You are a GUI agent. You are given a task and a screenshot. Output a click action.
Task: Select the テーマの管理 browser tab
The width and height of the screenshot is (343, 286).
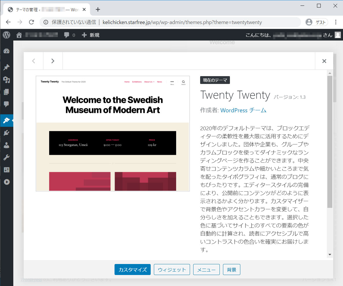click(47, 10)
